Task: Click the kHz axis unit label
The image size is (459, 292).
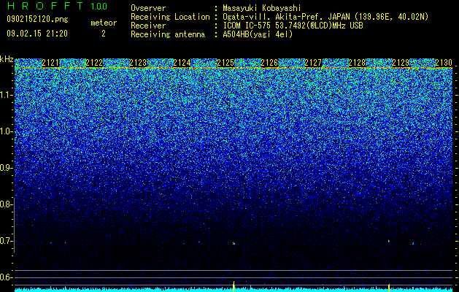Action: click(7, 59)
